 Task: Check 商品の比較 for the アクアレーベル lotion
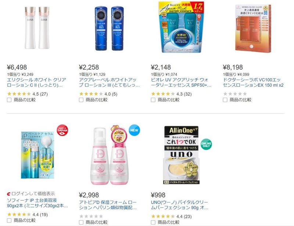(81, 100)
